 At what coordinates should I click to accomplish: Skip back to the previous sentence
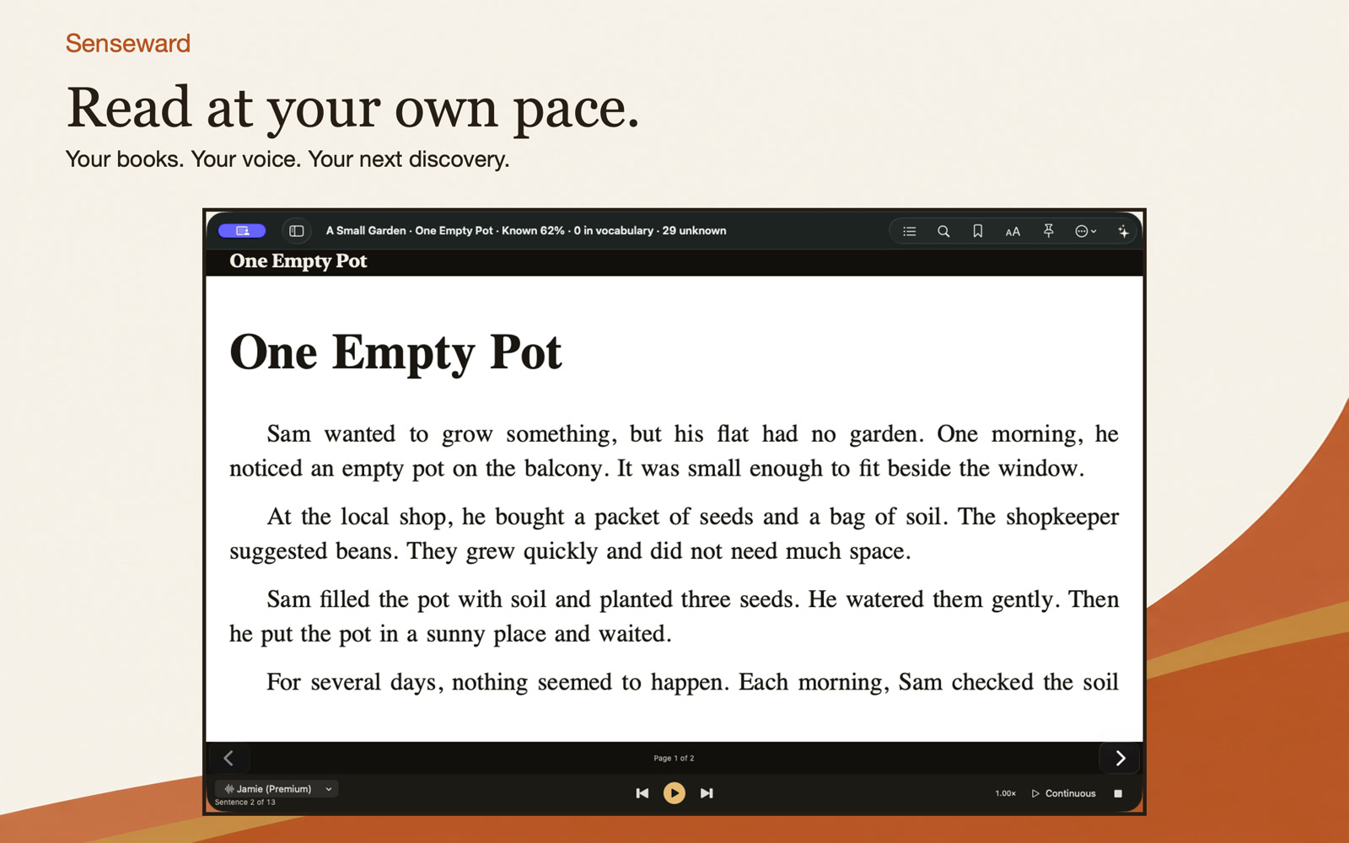[x=642, y=793]
